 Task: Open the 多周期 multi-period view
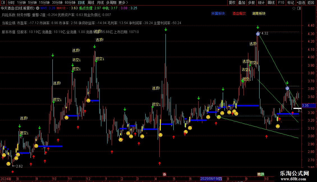111,3
